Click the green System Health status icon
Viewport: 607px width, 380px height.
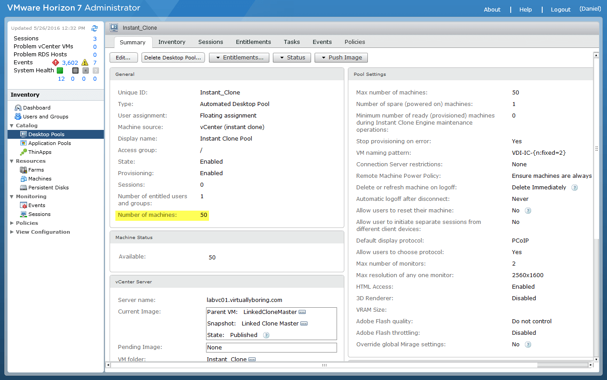click(x=60, y=71)
